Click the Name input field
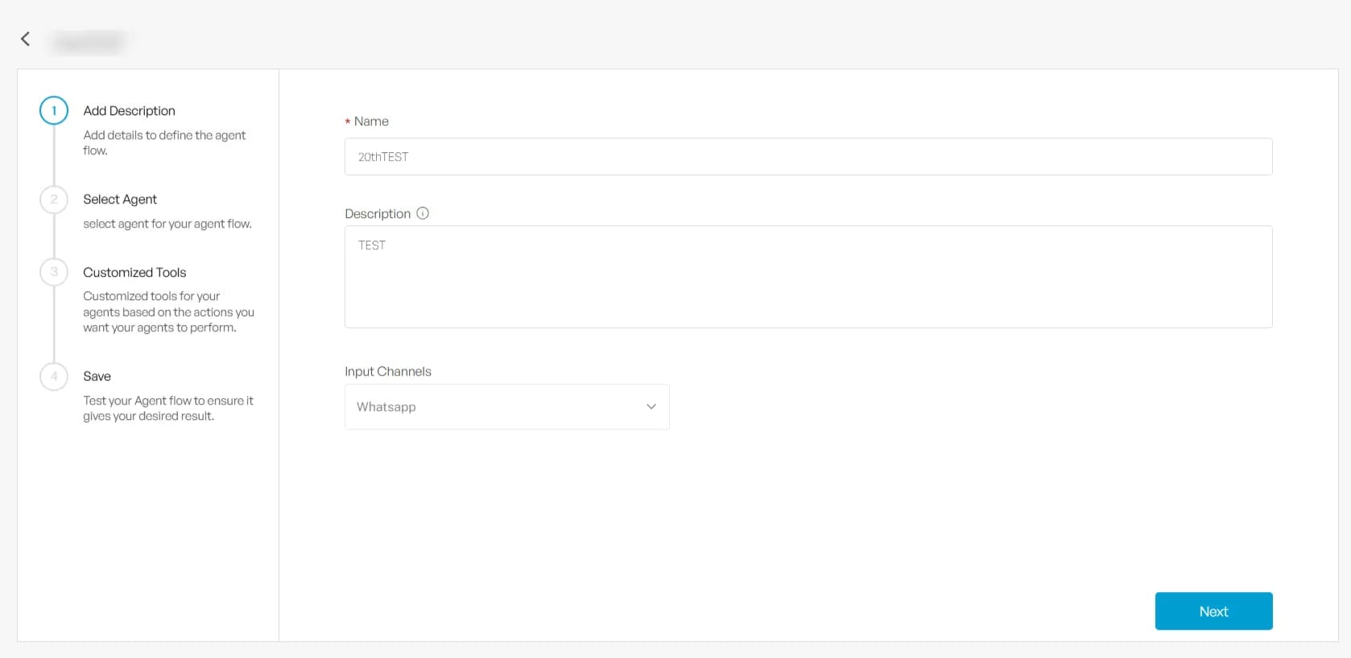The width and height of the screenshot is (1351, 658). tap(808, 157)
